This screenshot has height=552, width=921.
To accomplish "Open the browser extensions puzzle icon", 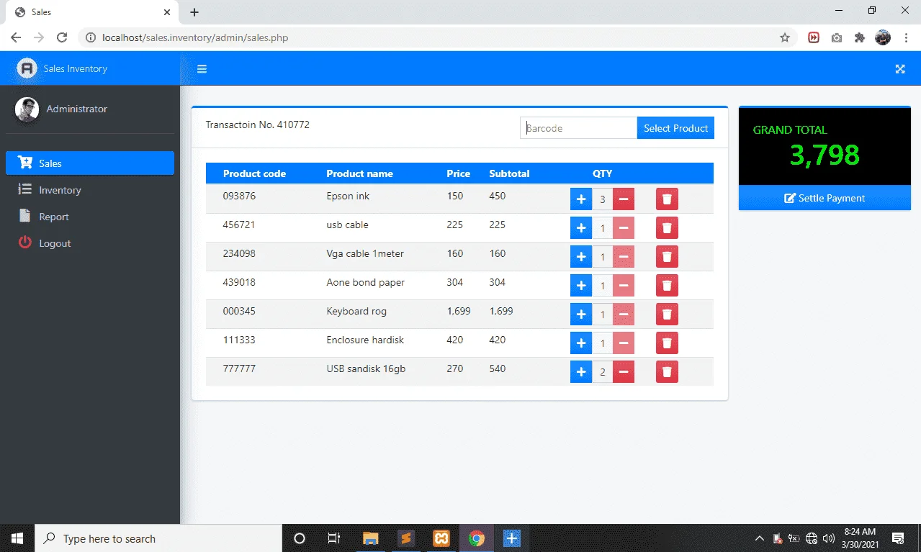I will pos(859,37).
